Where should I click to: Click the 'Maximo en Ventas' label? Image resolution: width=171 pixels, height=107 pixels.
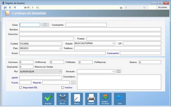pos(44,67)
